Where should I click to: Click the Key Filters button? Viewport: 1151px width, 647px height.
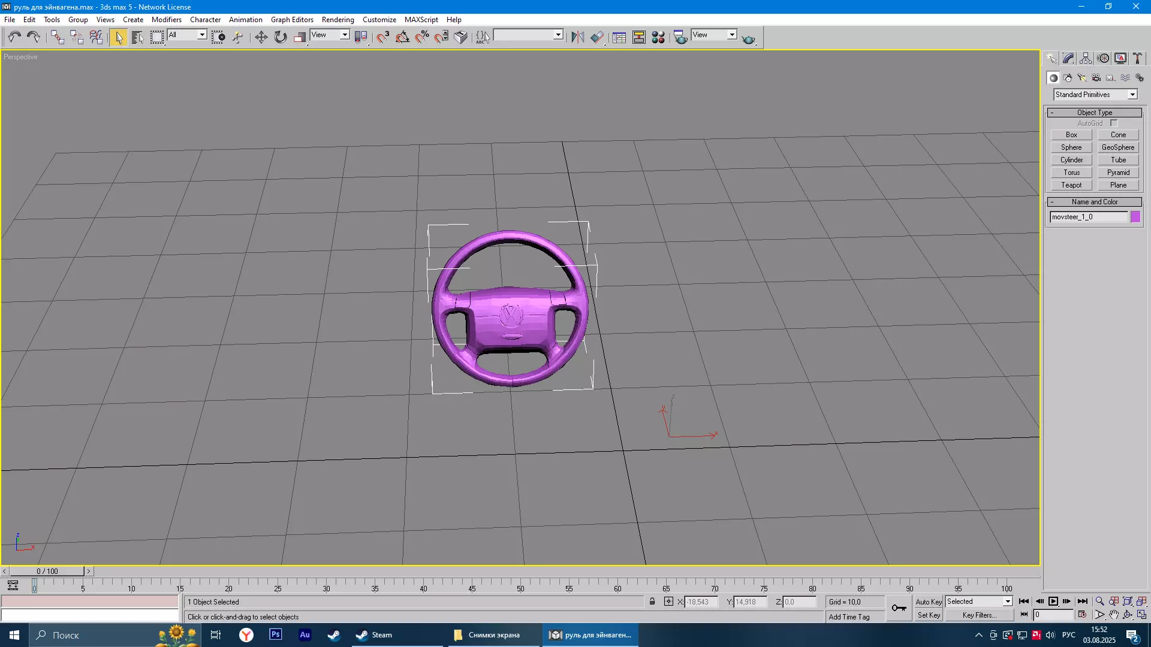979,615
